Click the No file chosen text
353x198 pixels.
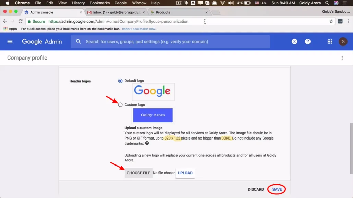point(164,173)
